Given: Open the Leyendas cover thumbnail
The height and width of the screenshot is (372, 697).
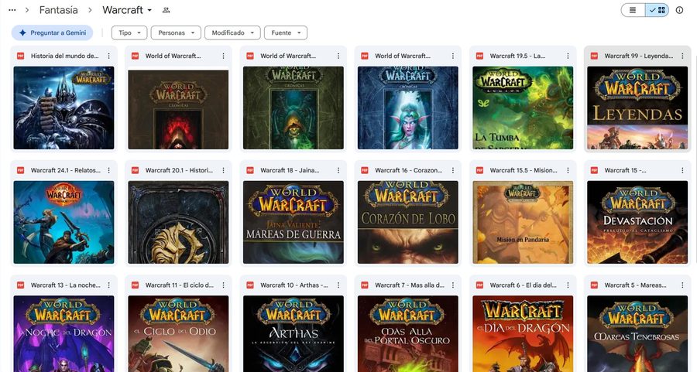Looking at the screenshot, I should coord(637,108).
